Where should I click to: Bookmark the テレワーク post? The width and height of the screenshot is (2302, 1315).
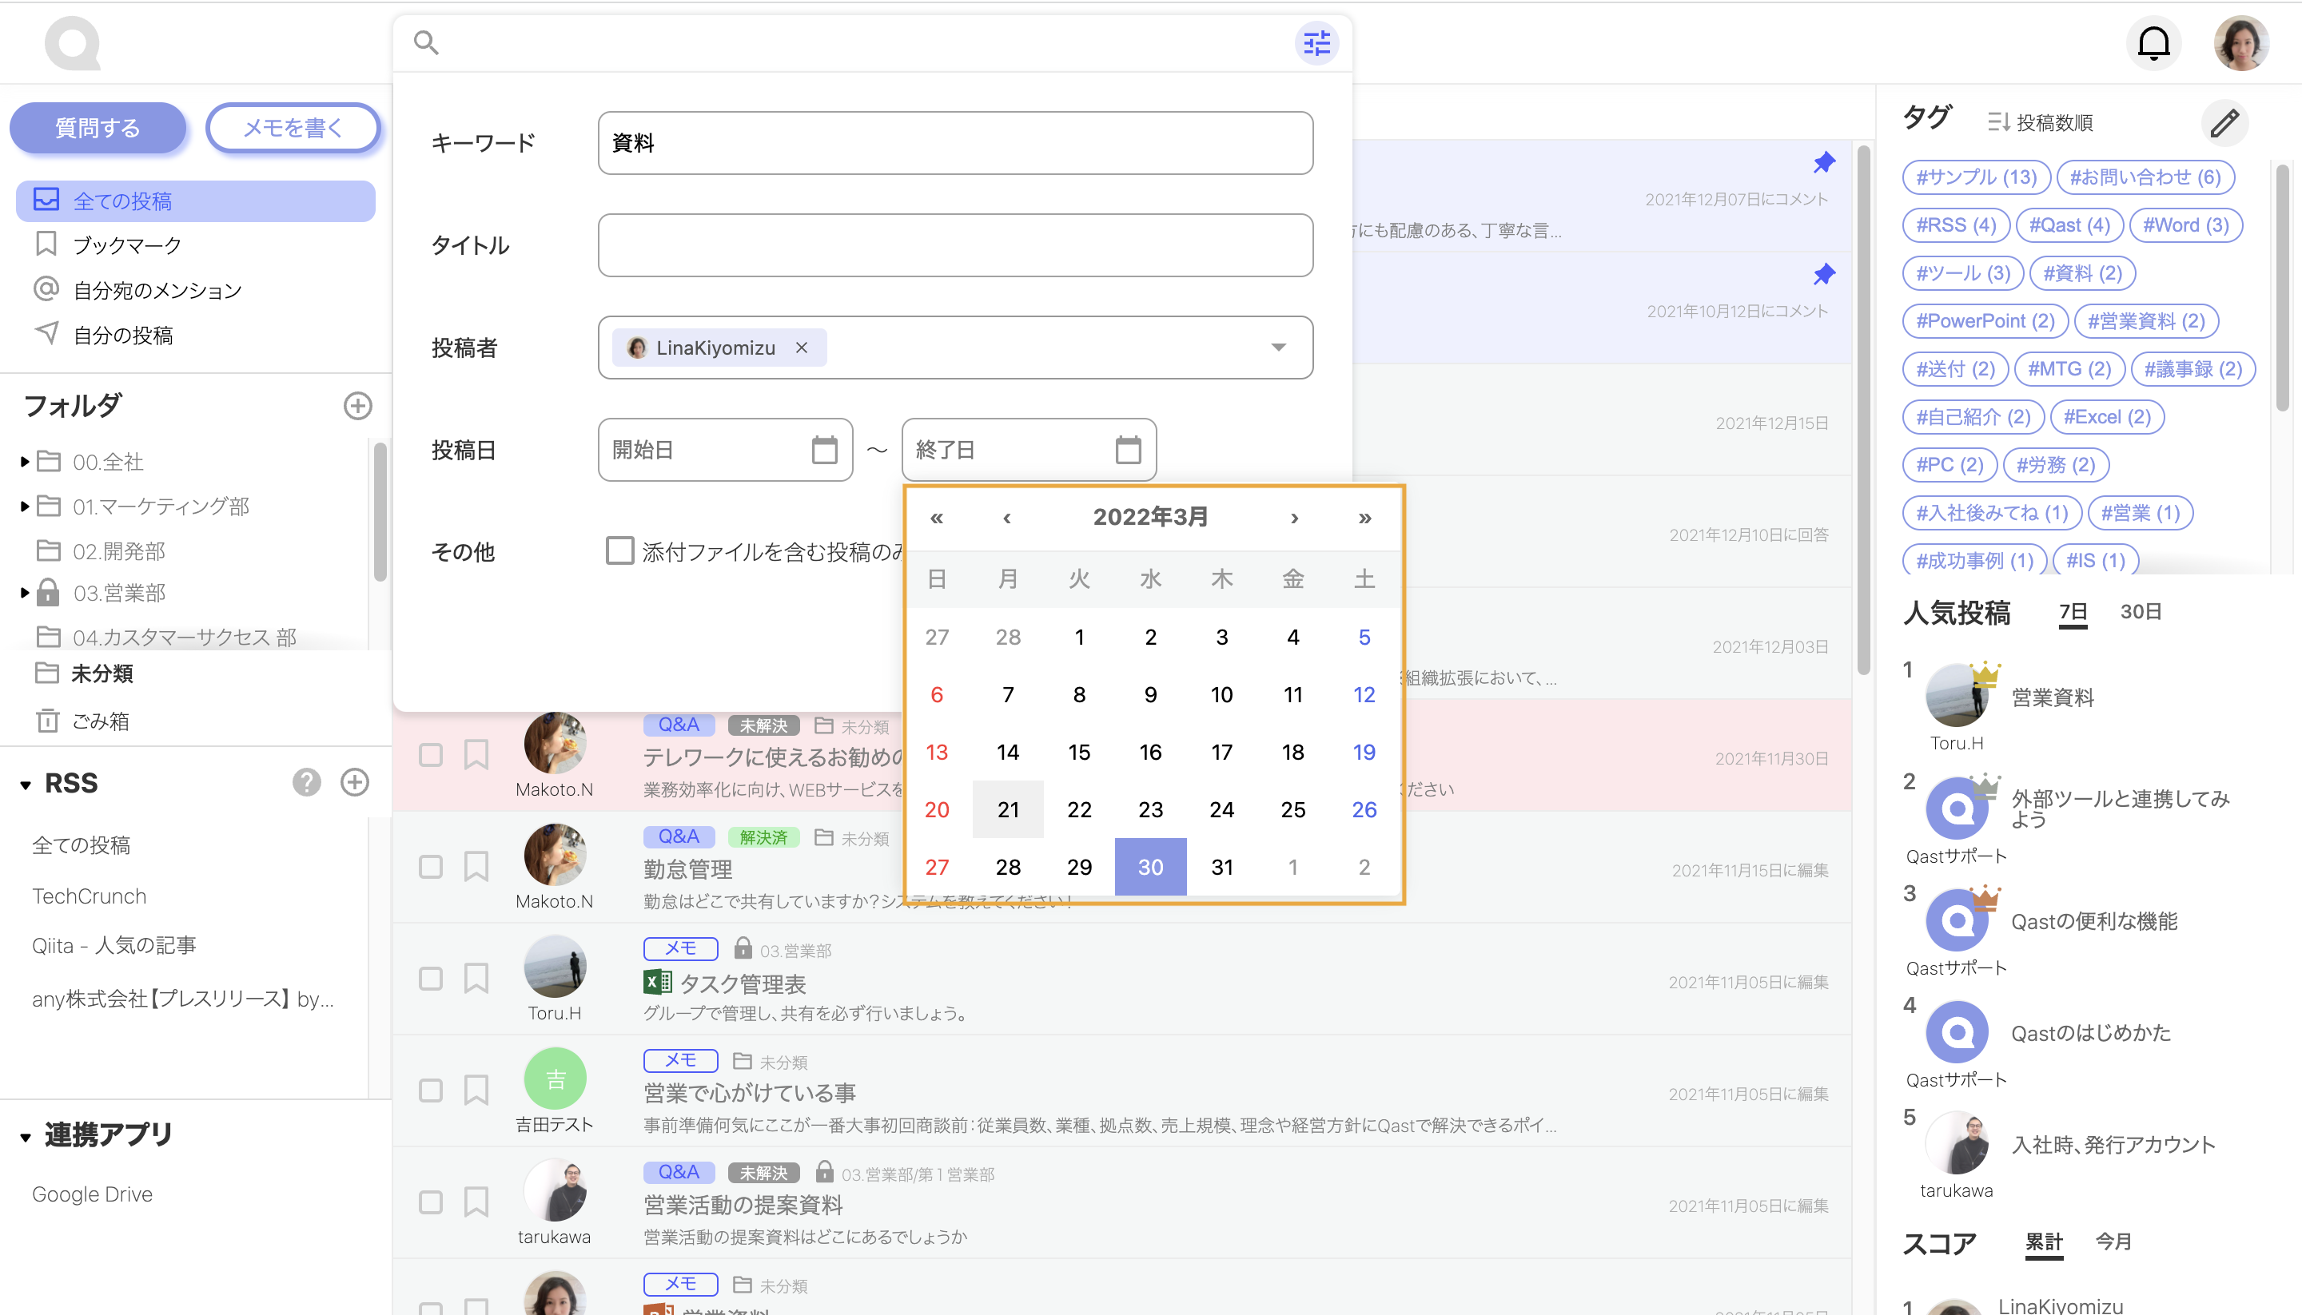(476, 754)
